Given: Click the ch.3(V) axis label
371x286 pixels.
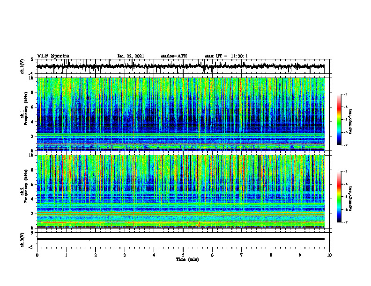Looking at the screenshot, I should pyautogui.click(x=22, y=240).
